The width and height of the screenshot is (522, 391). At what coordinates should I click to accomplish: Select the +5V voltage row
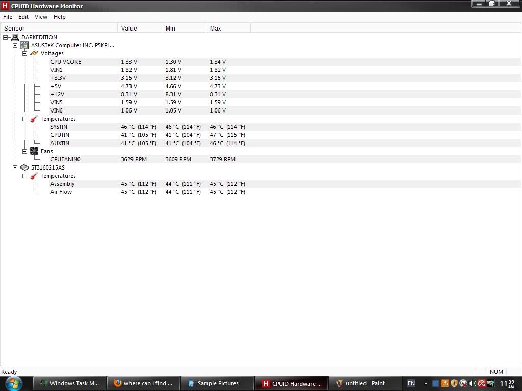[x=285, y=86]
